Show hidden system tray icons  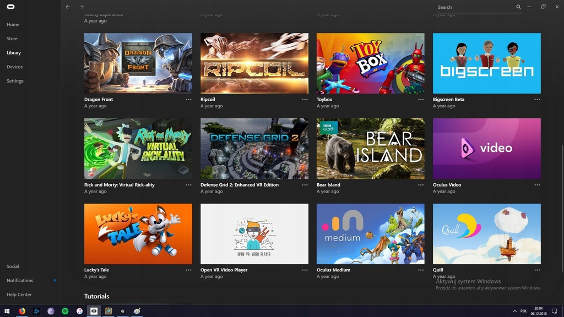(515, 311)
